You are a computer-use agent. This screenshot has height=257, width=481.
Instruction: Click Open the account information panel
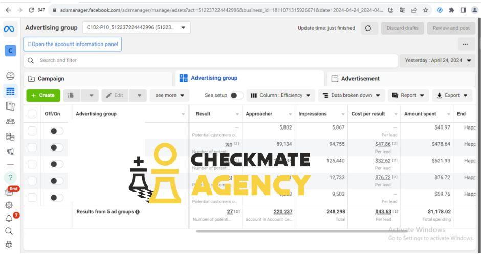[73, 44]
